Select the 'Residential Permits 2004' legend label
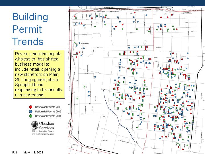This screenshot has width=205, height=154. point(48,116)
